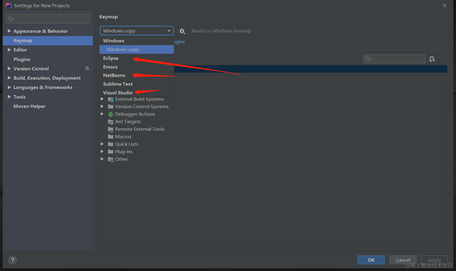Click the help question mark button
This screenshot has width=456, height=271.
(12, 260)
